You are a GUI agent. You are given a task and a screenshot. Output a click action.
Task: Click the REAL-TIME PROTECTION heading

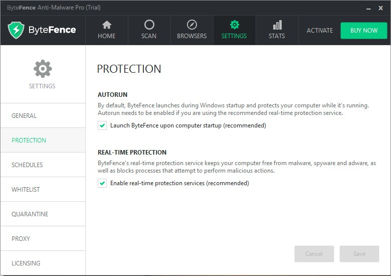[x=132, y=152]
